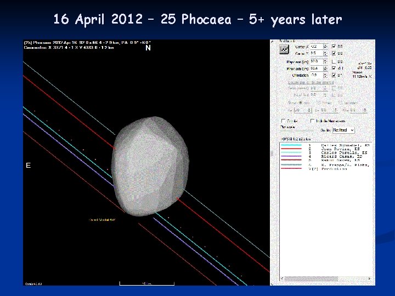Toggle the Minor axis fit checkbox
This screenshot has width=395, height=296.
click(334, 68)
